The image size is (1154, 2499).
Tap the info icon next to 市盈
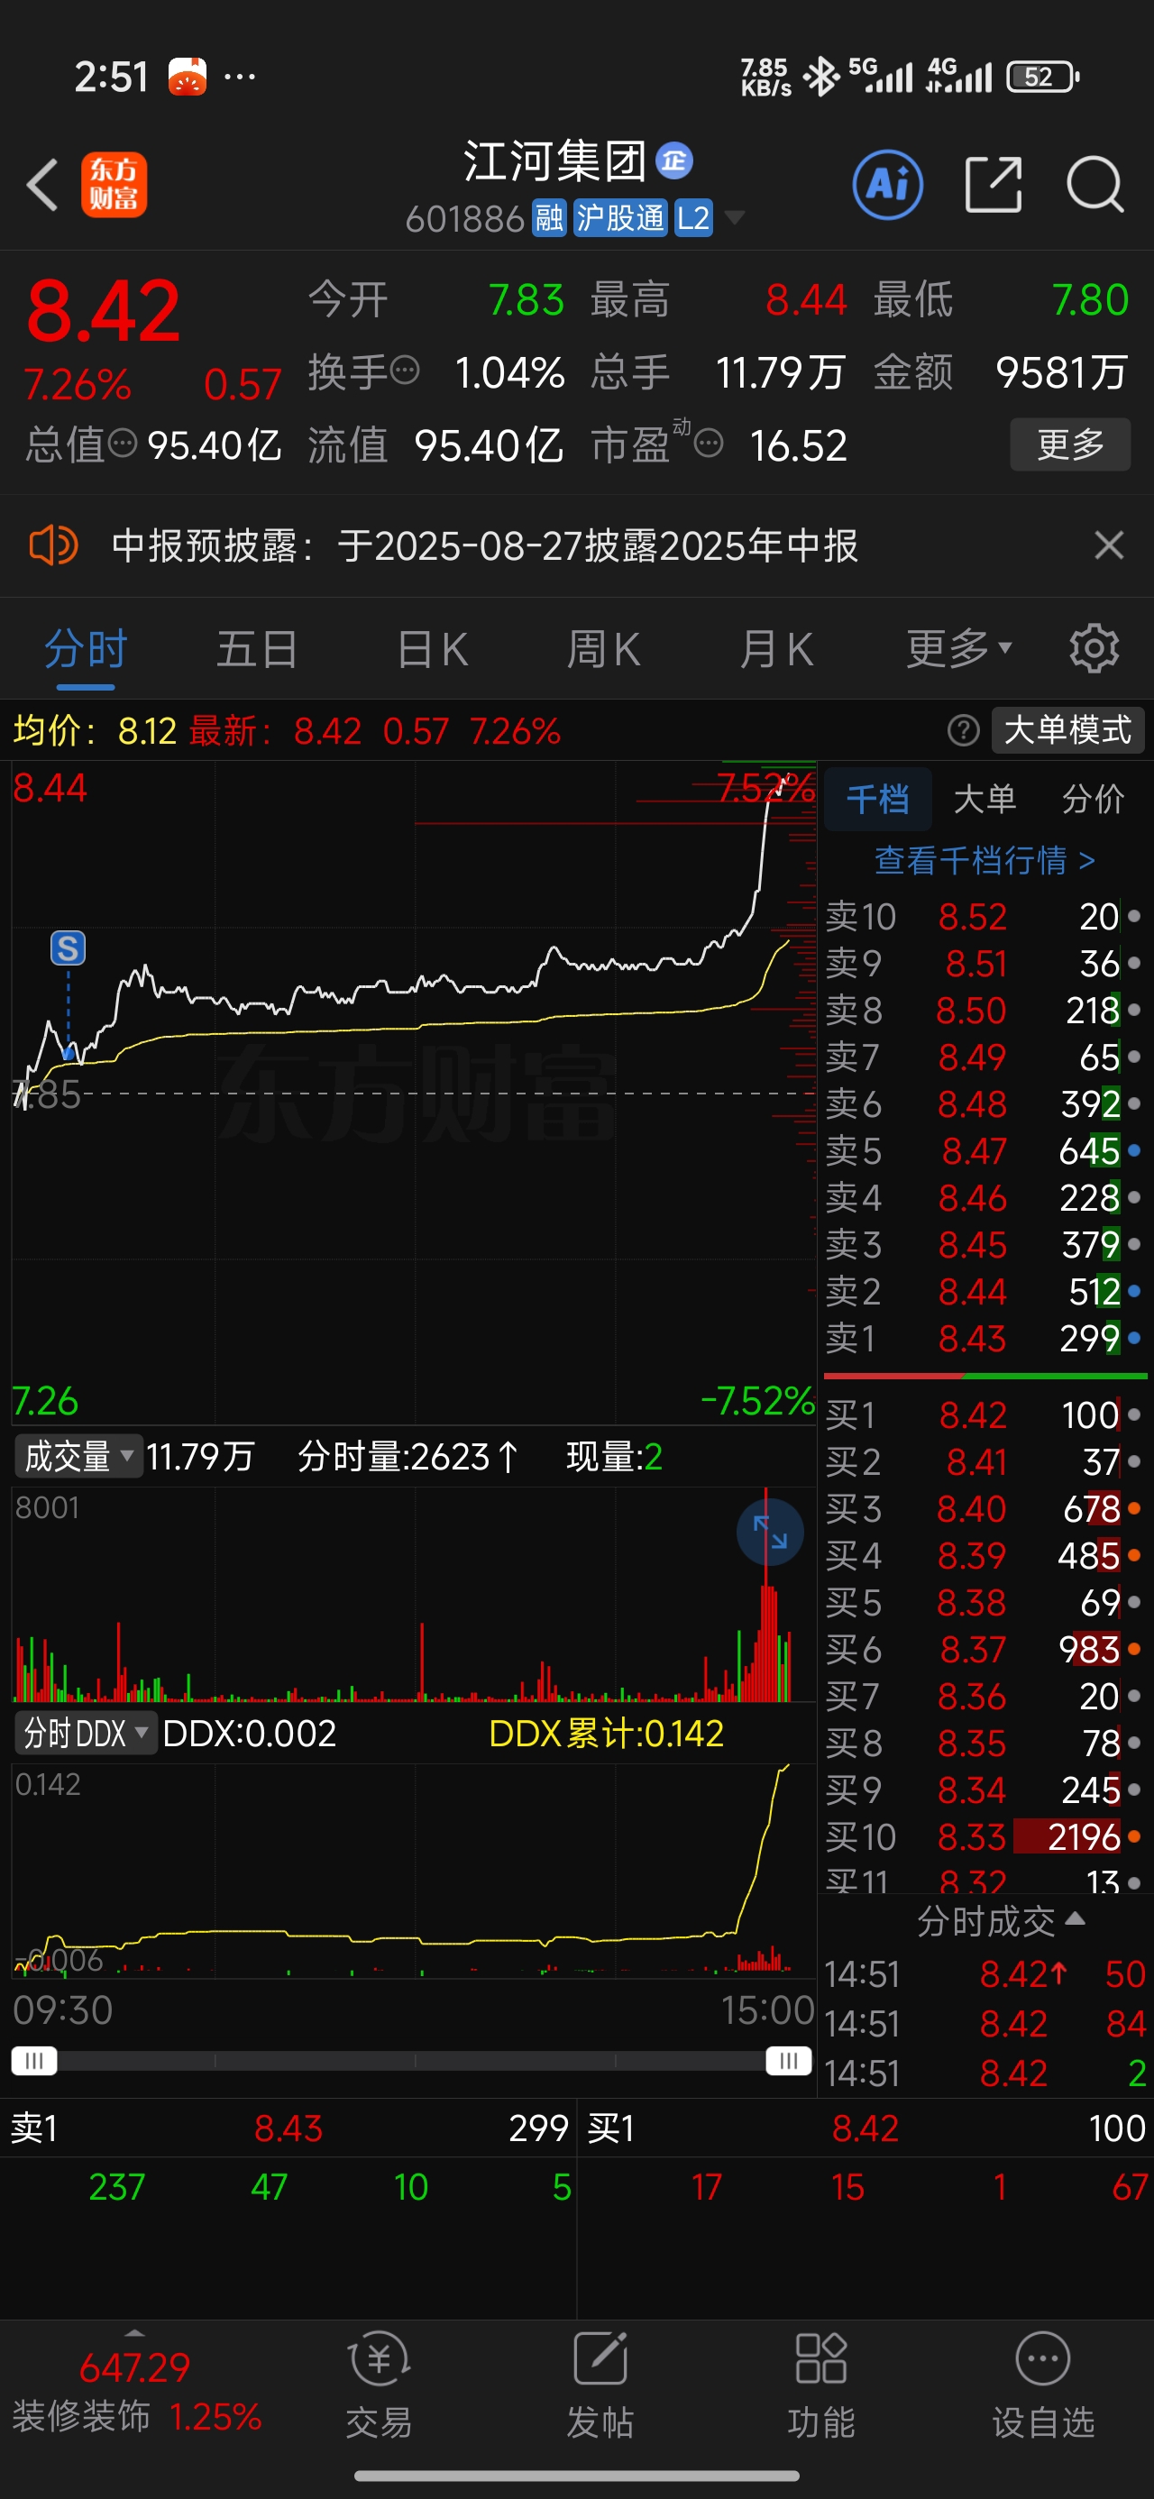pos(710,444)
